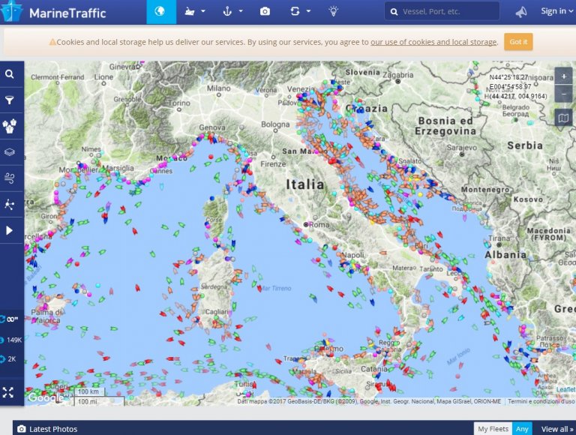
Task: Open the Live Map globe tab
Action: (161, 12)
